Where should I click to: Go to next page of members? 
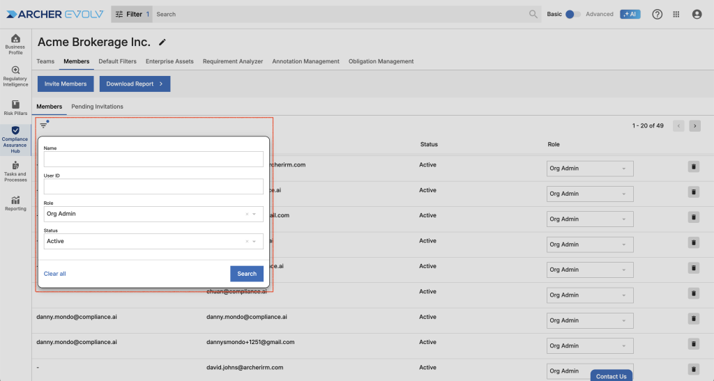coord(694,126)
